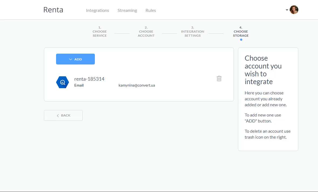
Task: Click the Email label
Action: point(79,85)
